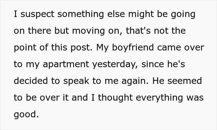Click the word "going" ending first line
The width and height of the screenshot is (217, 130).
[183, 14]
